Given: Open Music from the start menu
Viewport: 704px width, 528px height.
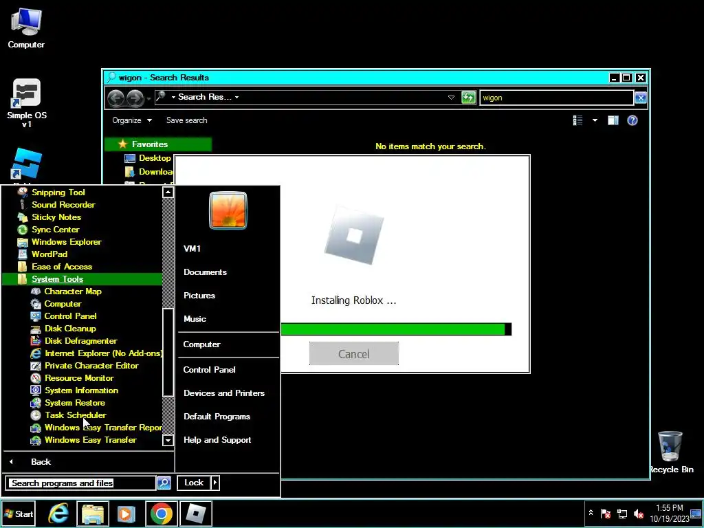Looking at the screenshot, I should click(x=195, y=319).
